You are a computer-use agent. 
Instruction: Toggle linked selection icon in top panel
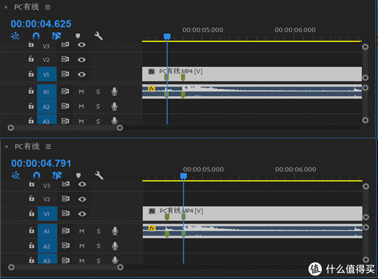(x=57, y=36)
